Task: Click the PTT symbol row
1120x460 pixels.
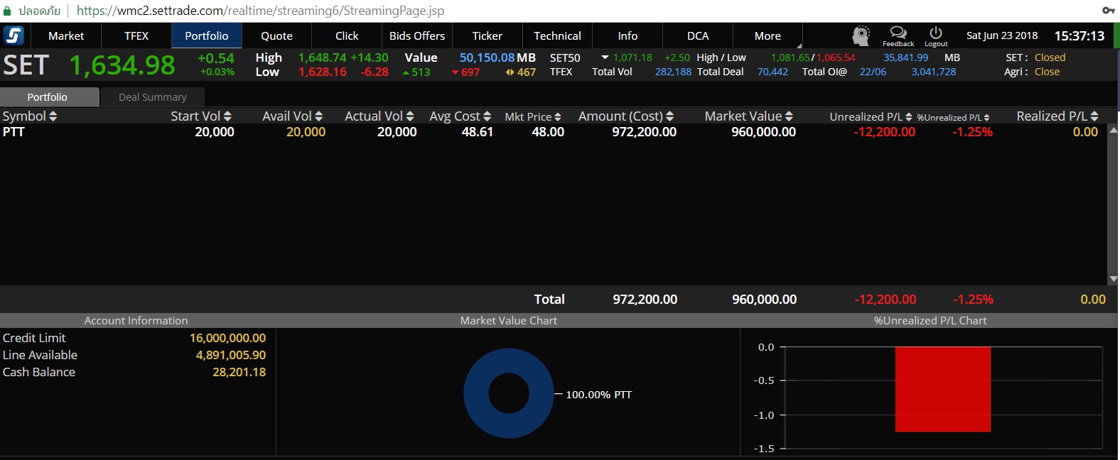Action: pyautogui.click(x=553, y=132)
